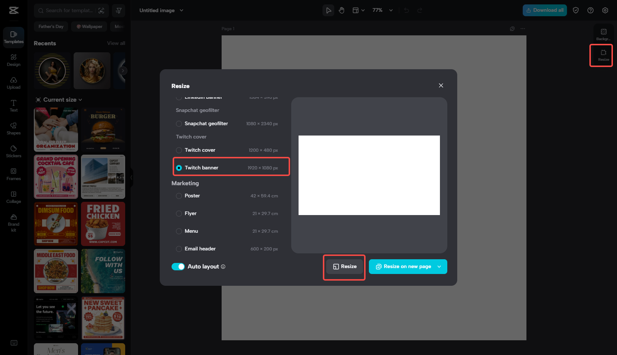Select the Text tool in sidebar
Screen dimensions: 617x355
(13, 106)
